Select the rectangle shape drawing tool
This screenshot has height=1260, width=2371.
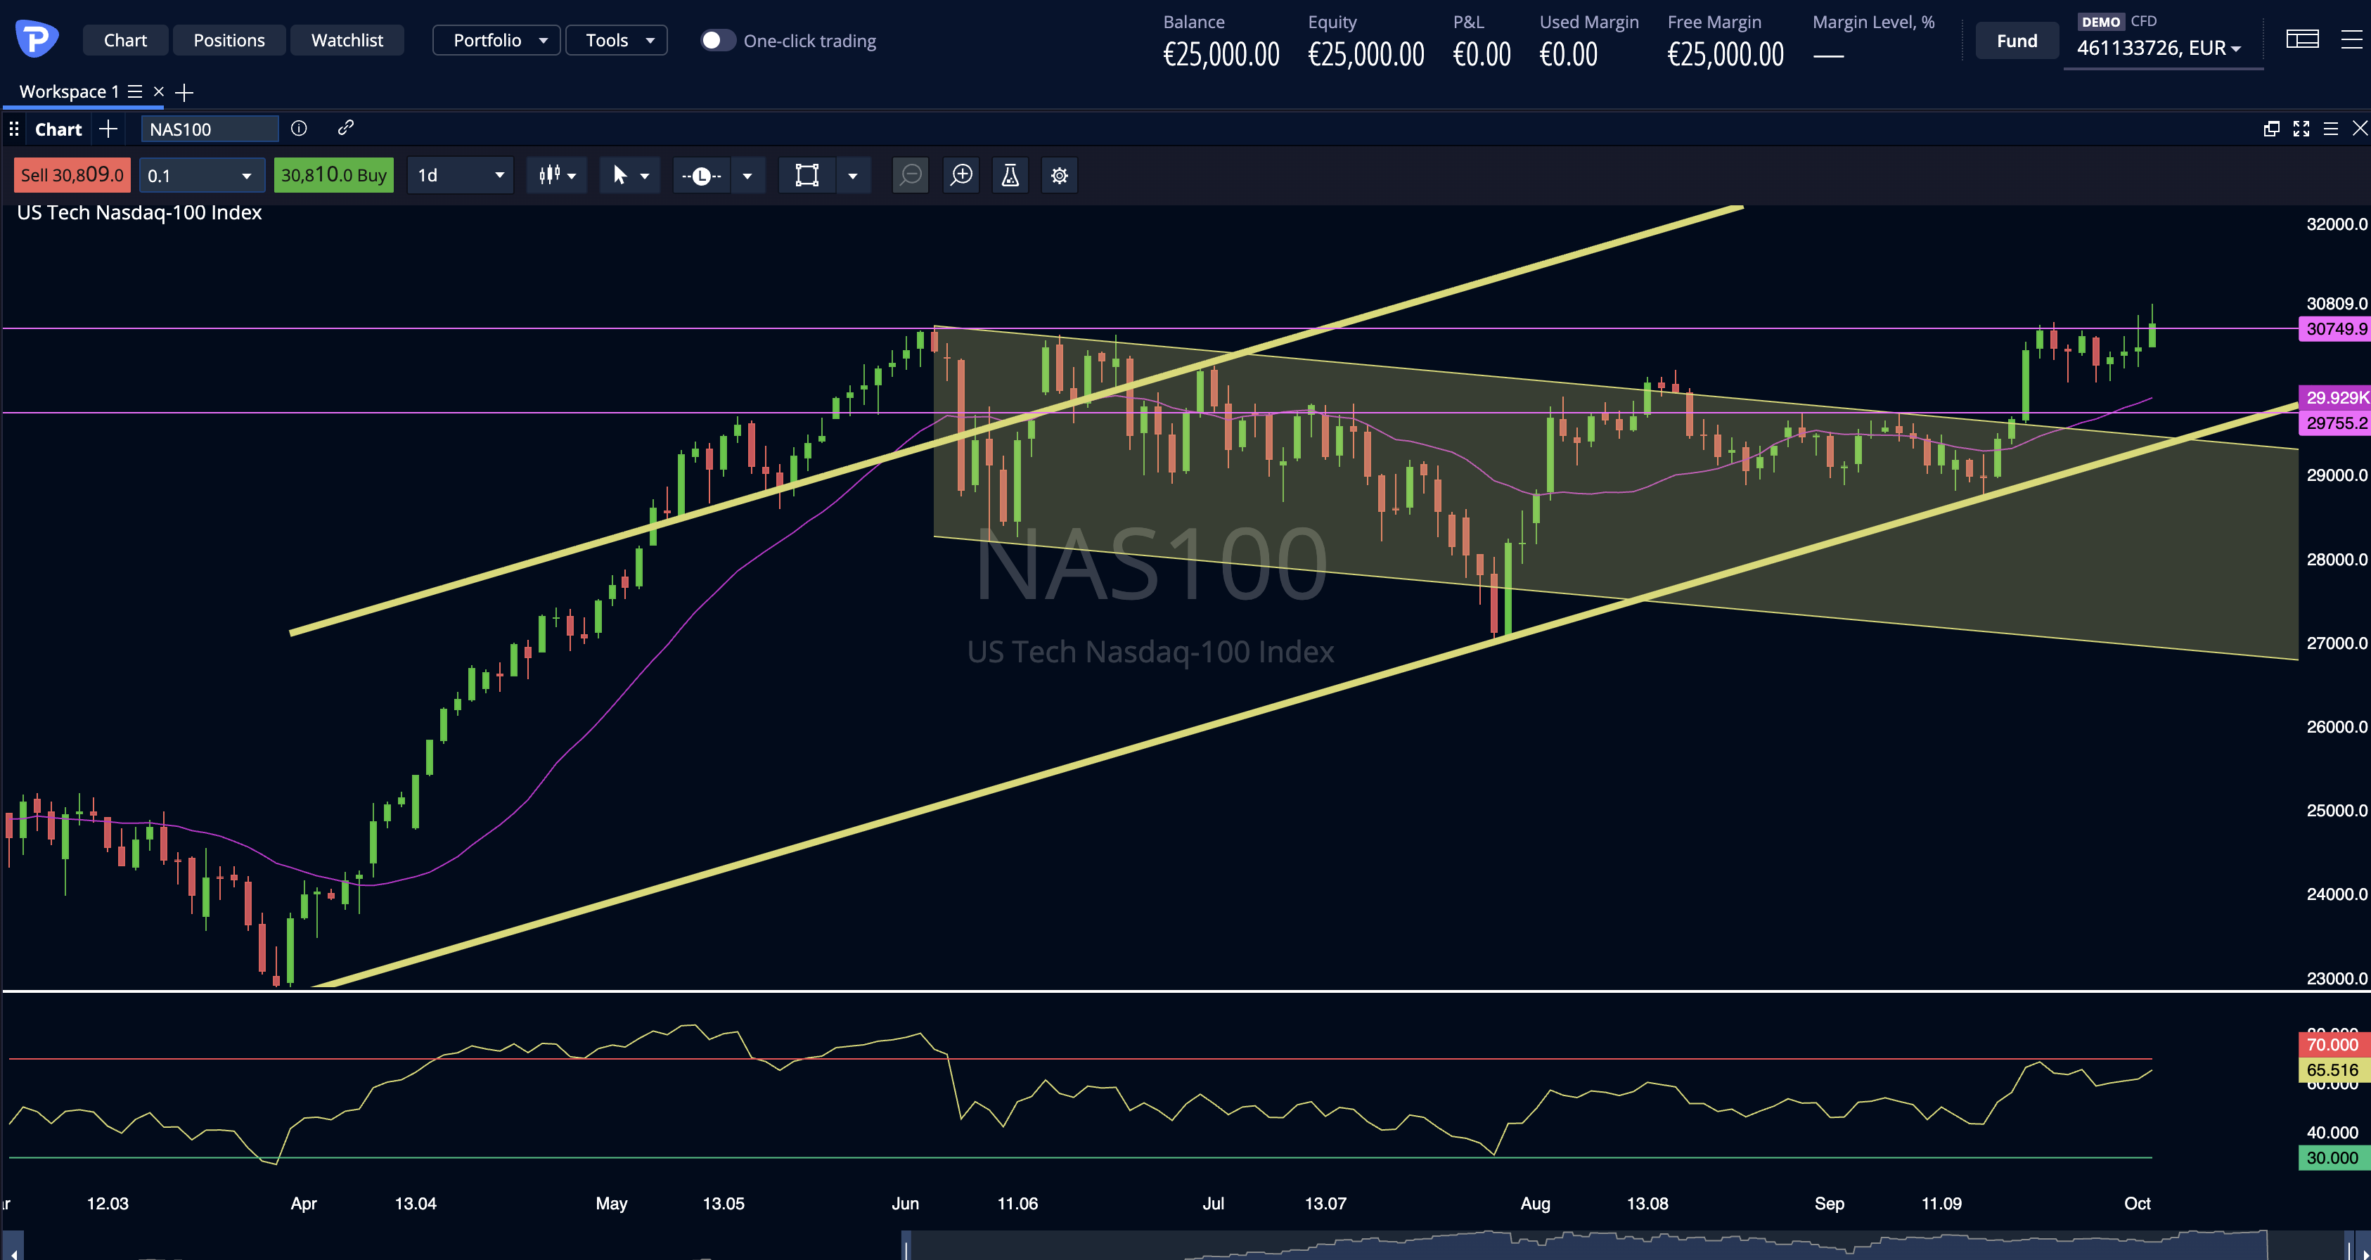[807, 175]
